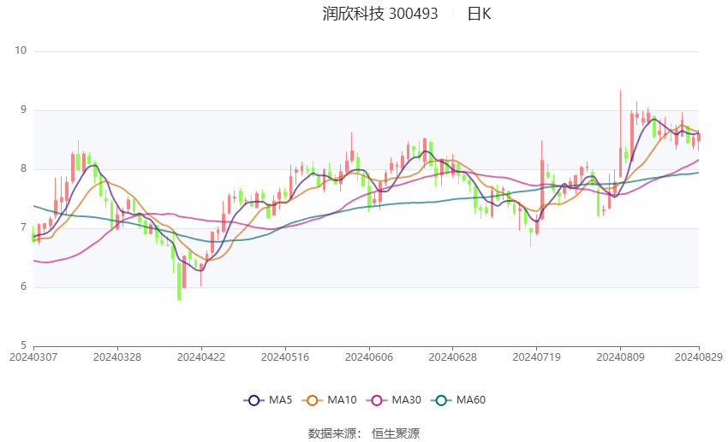Hide the MA30 series via its label
This screenshot has height=442, width=728.
tap(406, 400)
